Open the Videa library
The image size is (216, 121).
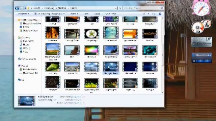(24, 51)
